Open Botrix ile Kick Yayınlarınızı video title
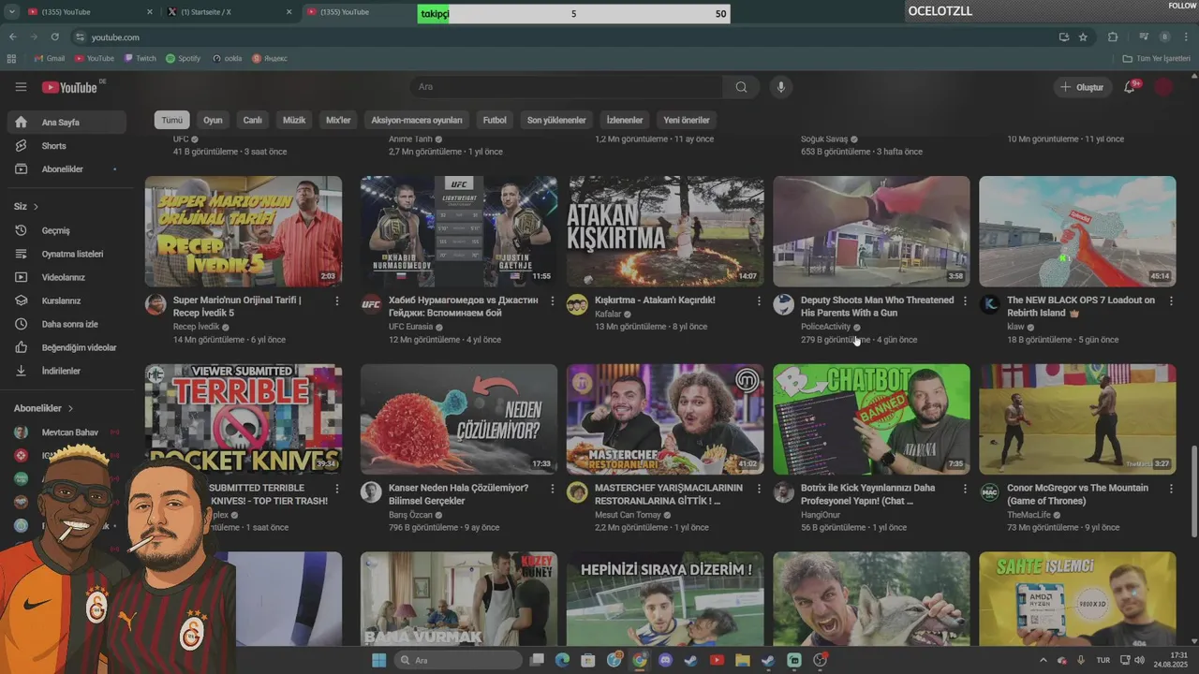This screenshot has height=674, width=1199. (x=867, y=494)
